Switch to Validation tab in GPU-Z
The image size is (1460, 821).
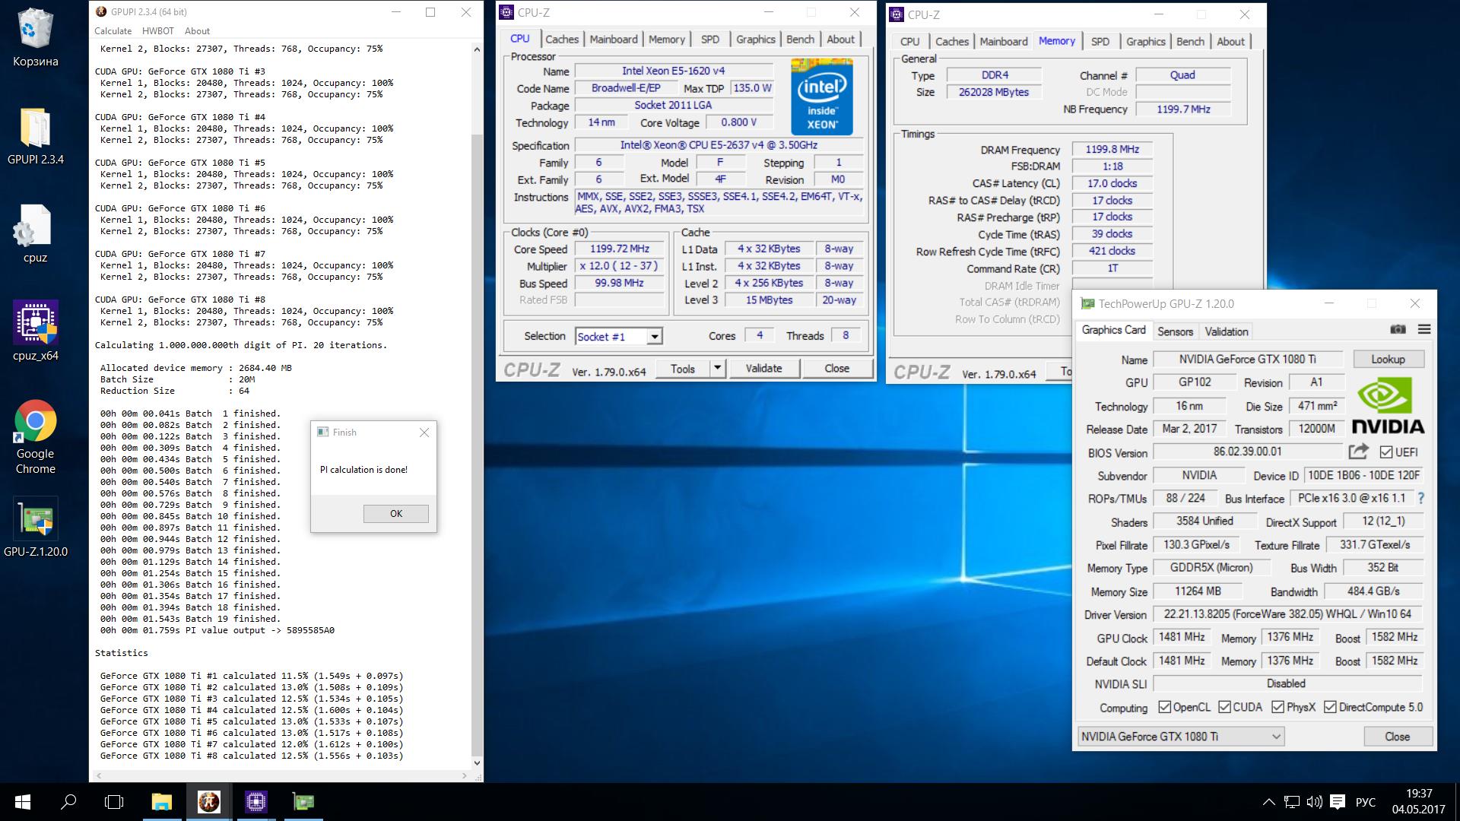point(1227,331)
